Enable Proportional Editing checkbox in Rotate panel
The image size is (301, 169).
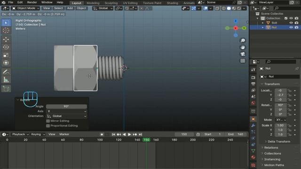[x=48, y=126]
